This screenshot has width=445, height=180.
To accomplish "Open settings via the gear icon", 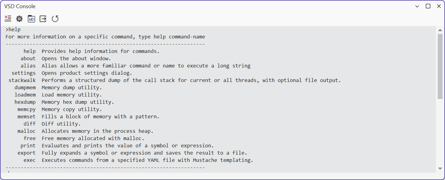I will [19, 19].
